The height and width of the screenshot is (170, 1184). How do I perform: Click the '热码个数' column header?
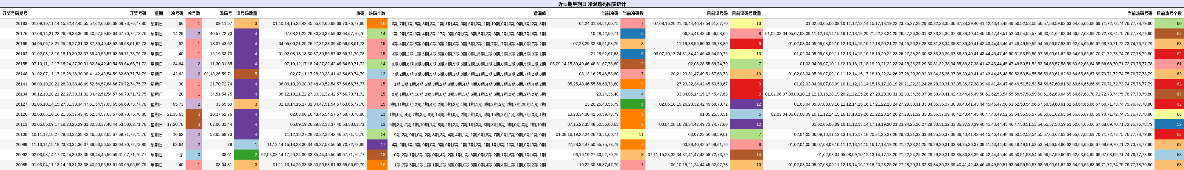tap(377, 14)
